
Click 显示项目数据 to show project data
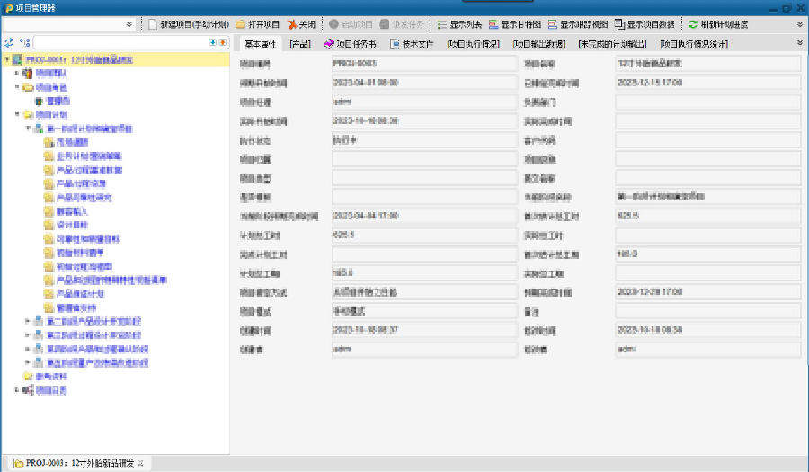(x=645, y=24)
